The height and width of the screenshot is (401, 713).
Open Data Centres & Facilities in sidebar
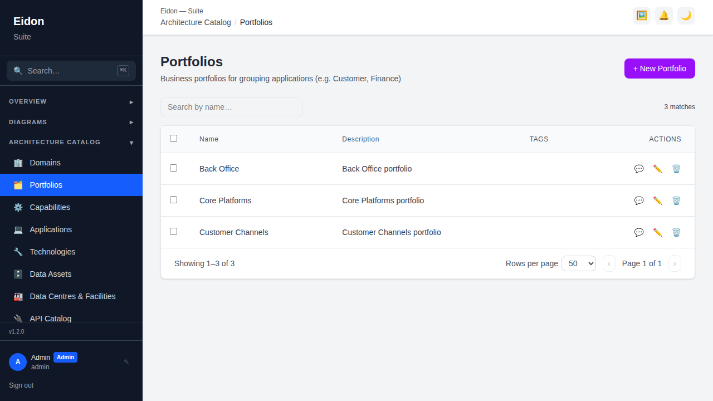pos(71,296)
